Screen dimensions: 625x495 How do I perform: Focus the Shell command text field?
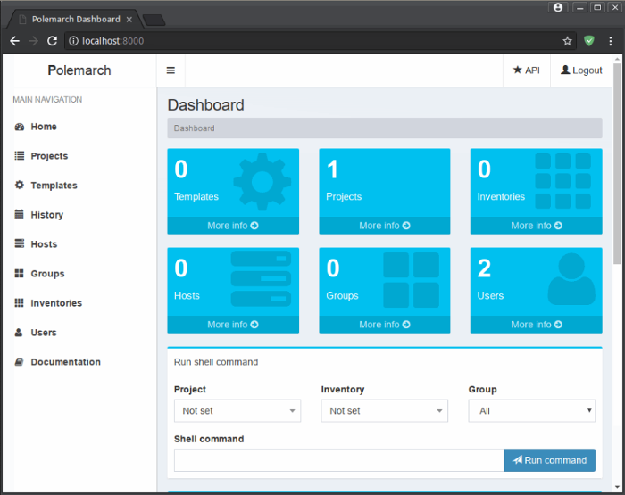(x=339, y=460)
